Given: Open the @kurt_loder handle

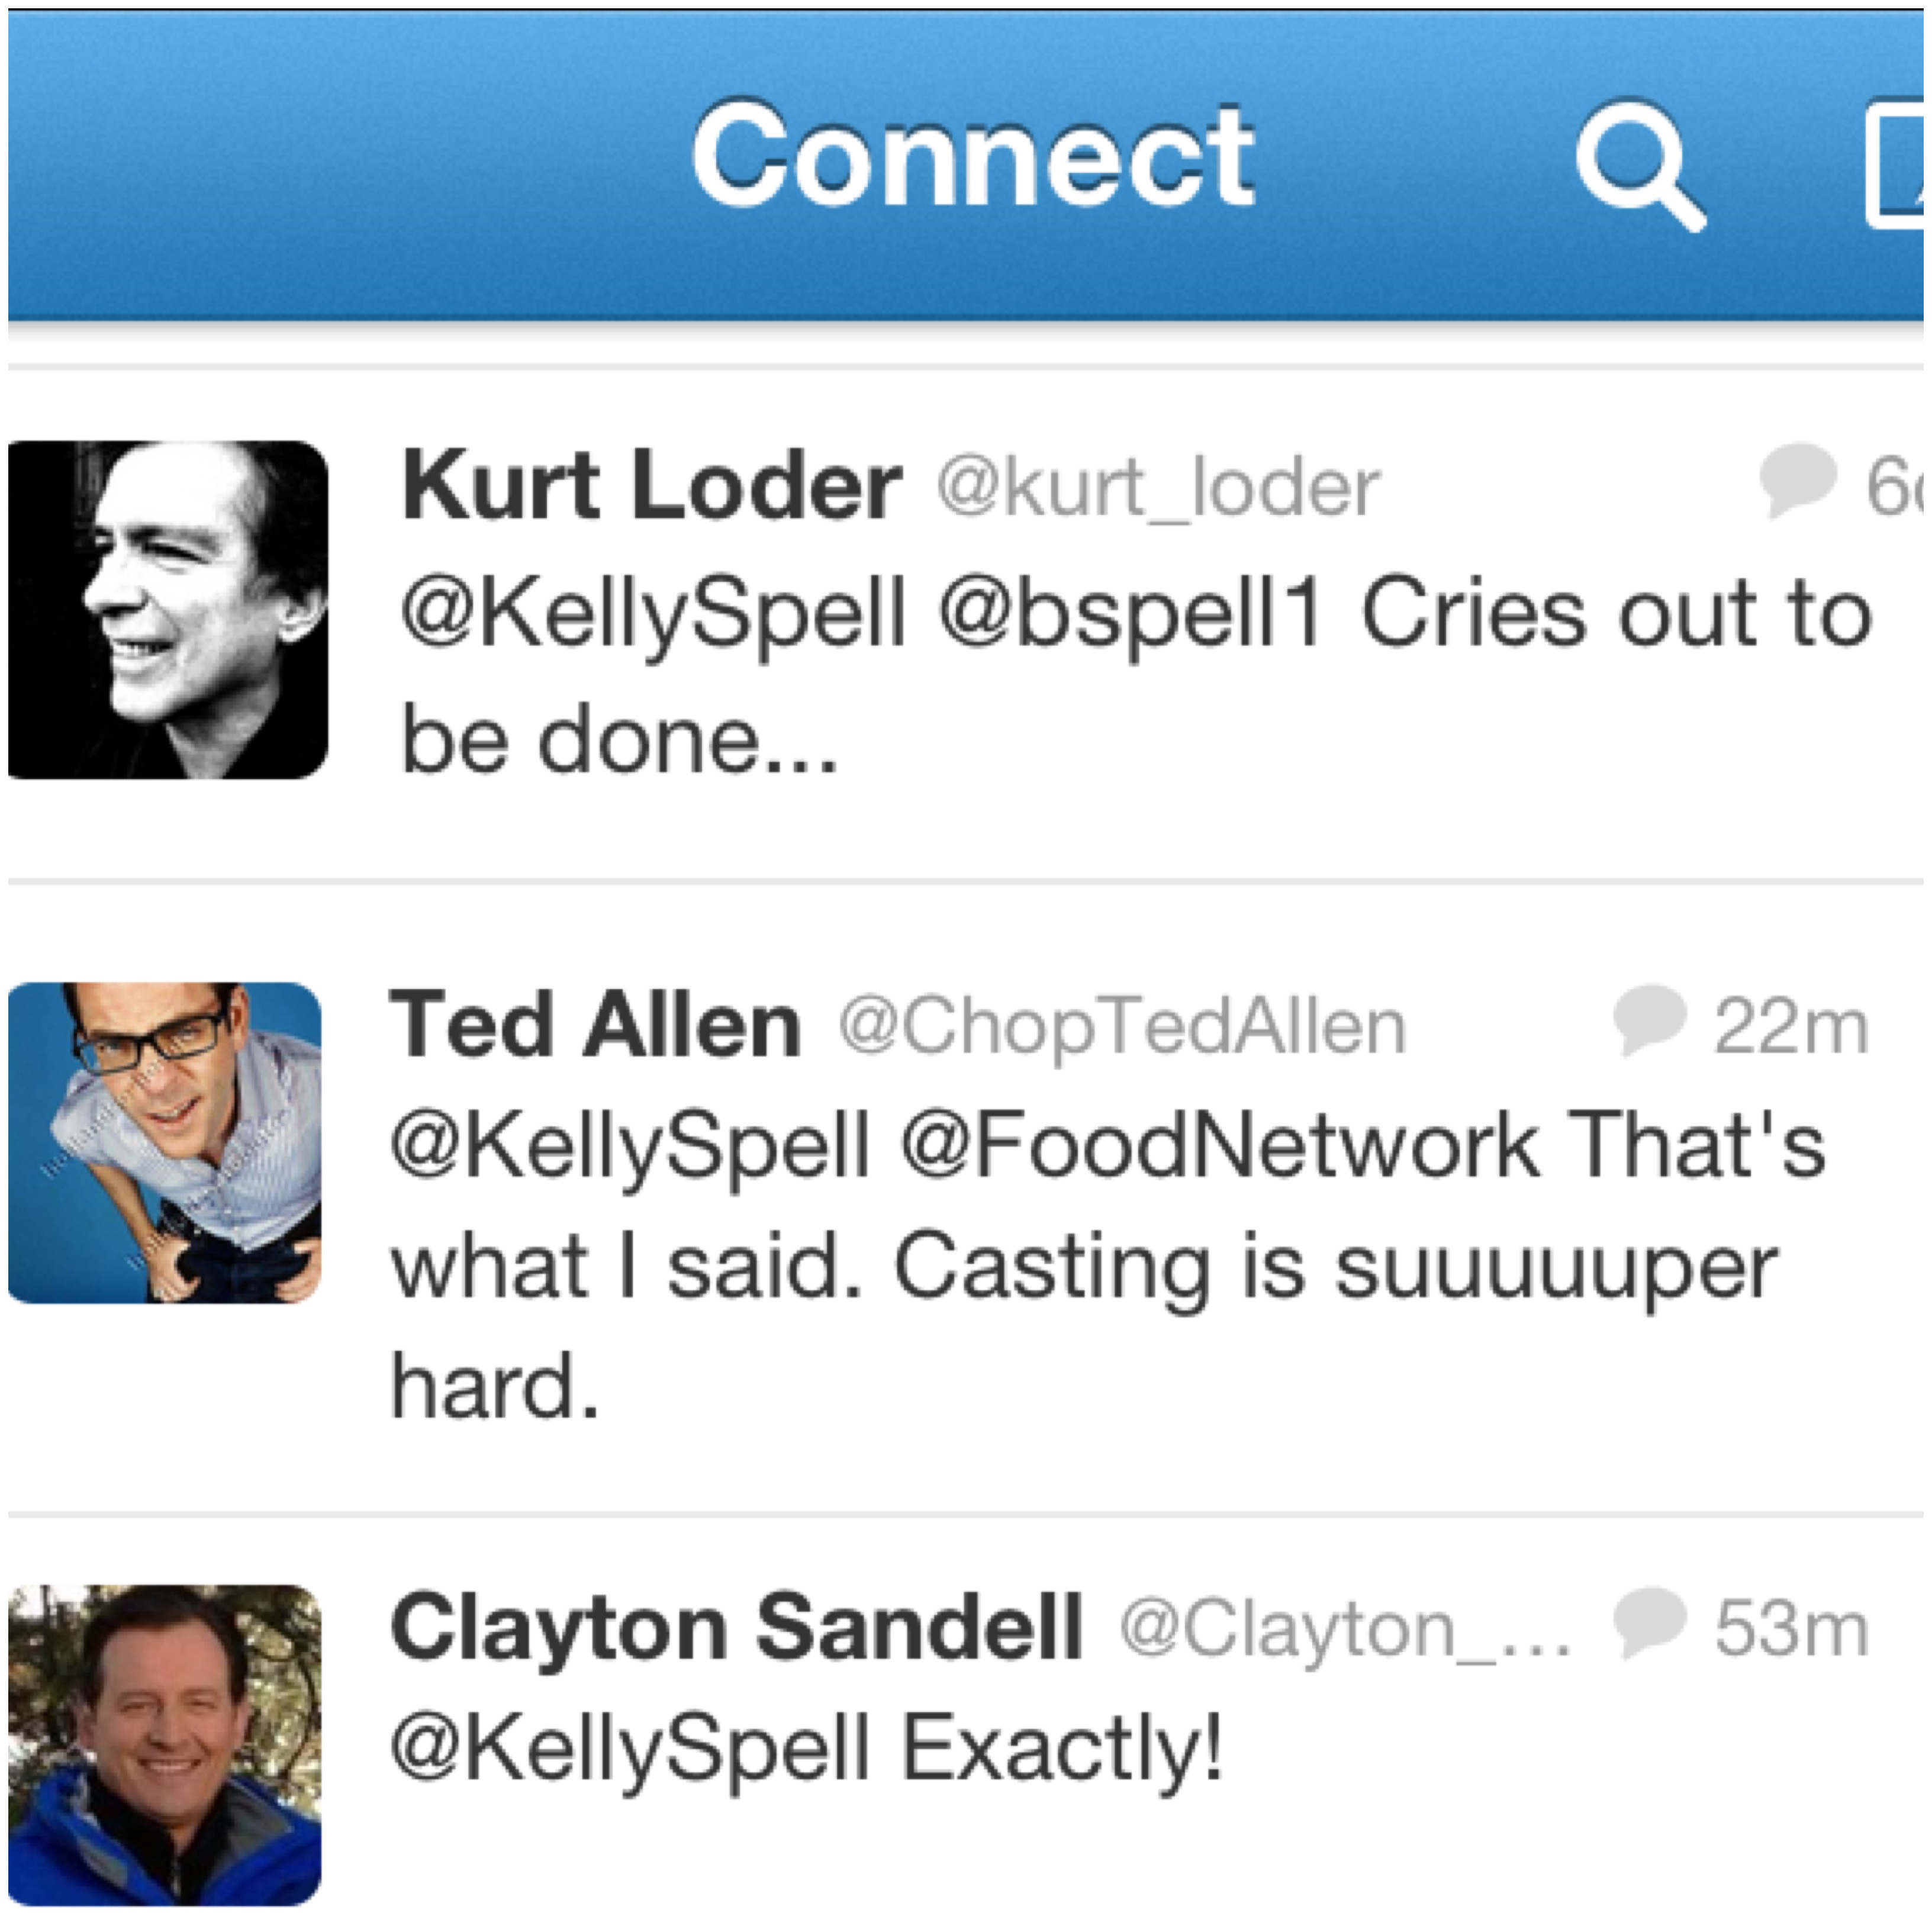Looking at the screenshot, I should 1158,488.
